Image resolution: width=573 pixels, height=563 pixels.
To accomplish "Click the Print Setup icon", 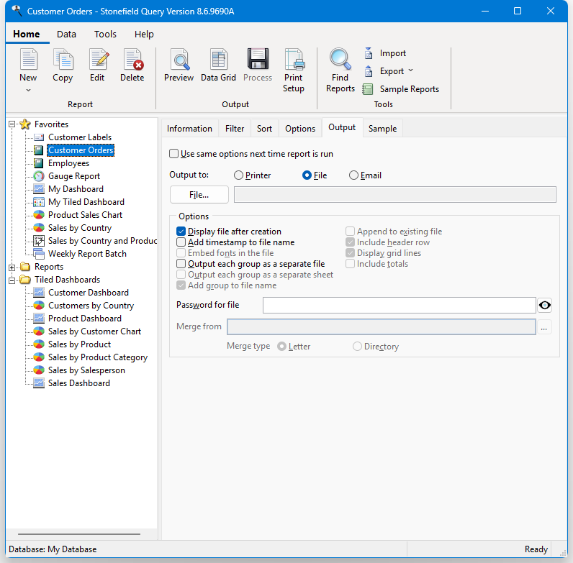I will point(294,59).
